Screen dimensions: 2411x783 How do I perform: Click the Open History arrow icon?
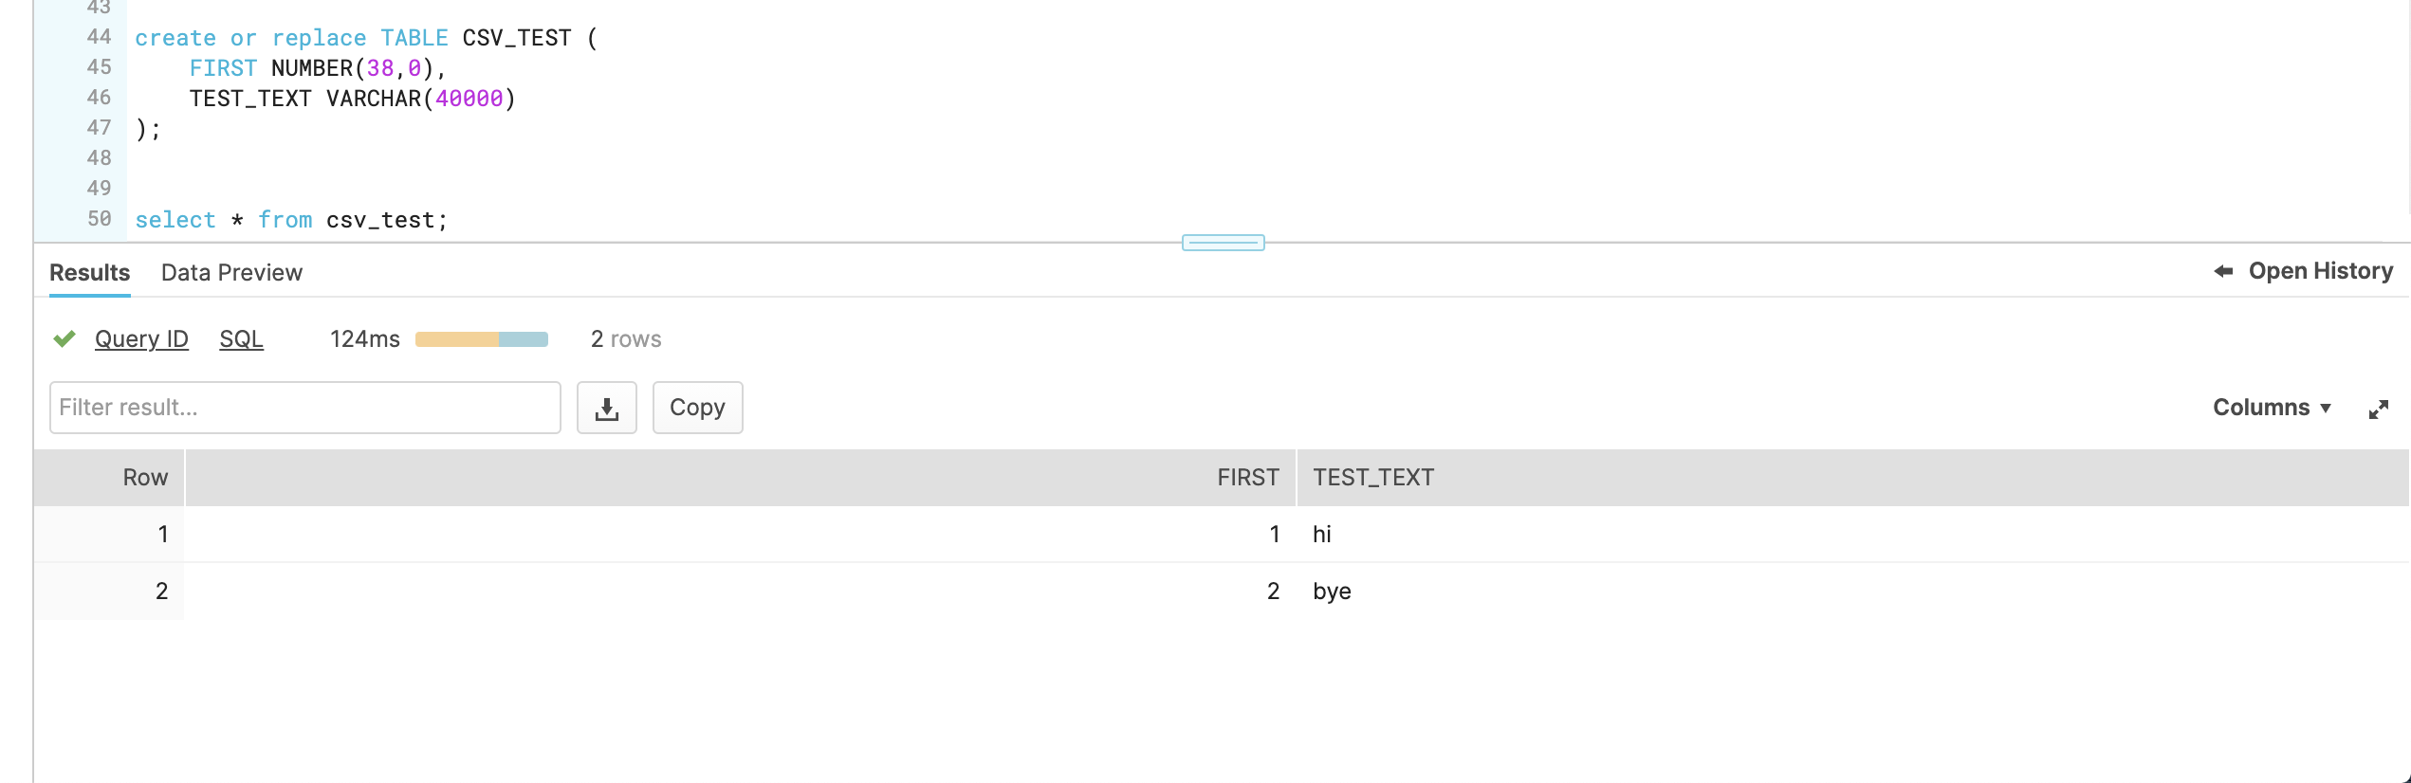2222,271
